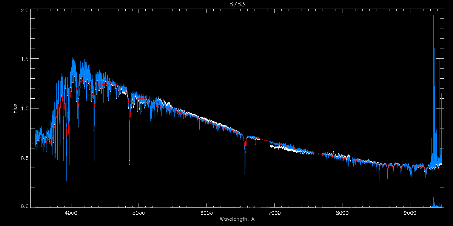Click the 1.0 y-axis tick label

click(x=24, y=108)
